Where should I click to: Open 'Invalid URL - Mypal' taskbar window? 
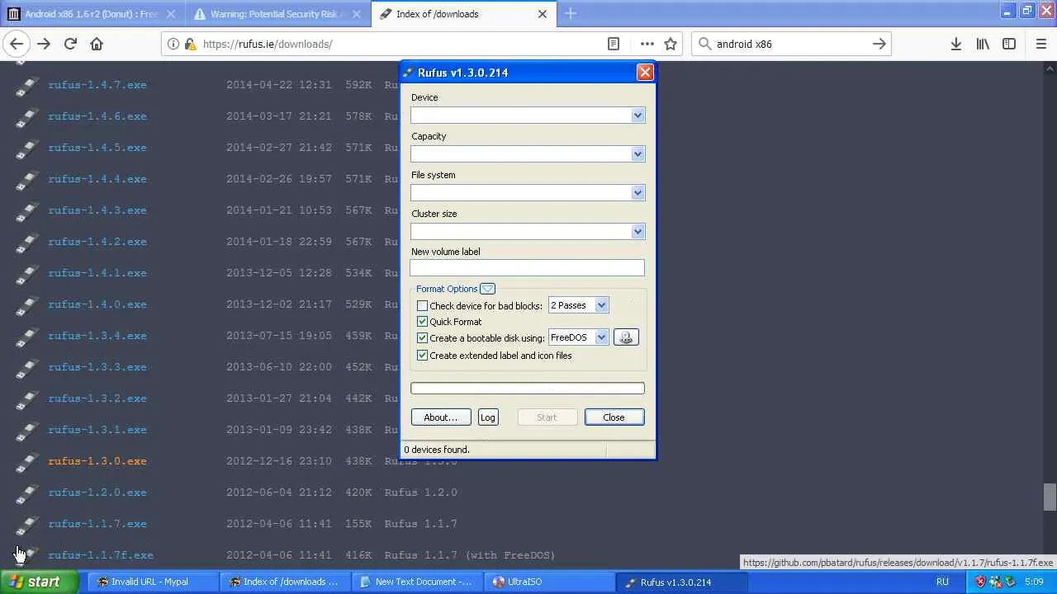(x=152, y=582)
